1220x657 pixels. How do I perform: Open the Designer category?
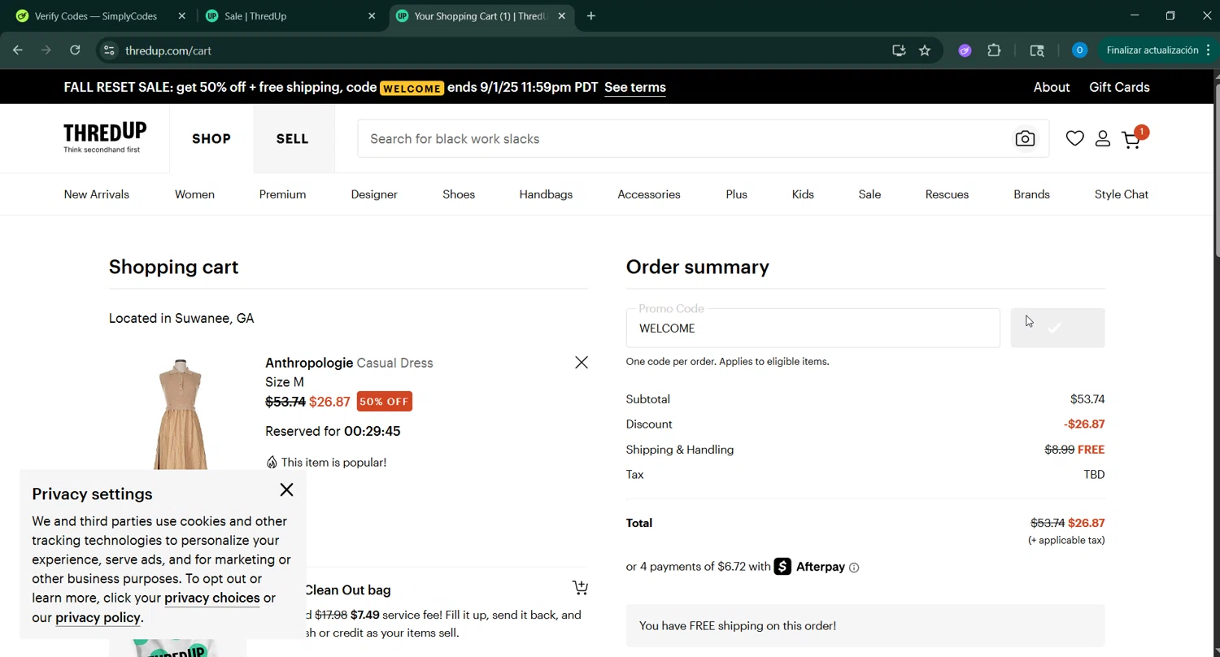pos(374,194)
